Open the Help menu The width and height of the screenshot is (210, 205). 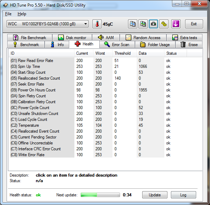22,14
